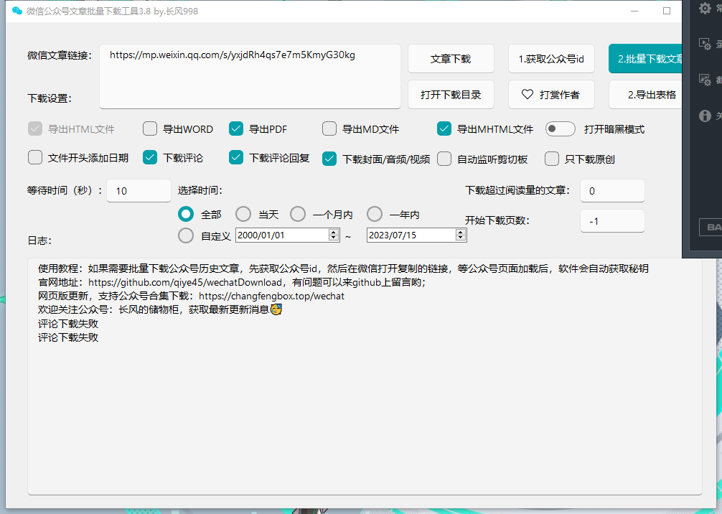The width and height of the screenshot is (722, 514).
Task: Click the 下载设置: label
Action: tap(50, 98)
